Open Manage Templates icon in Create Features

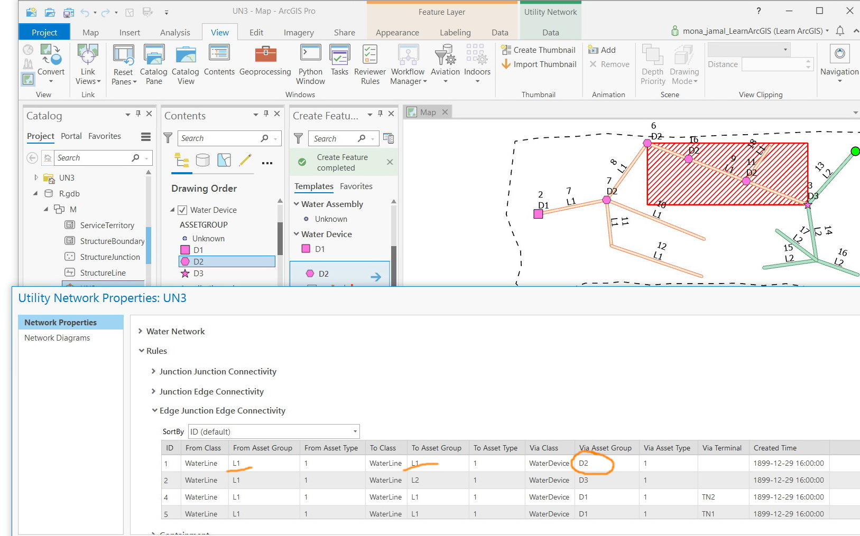(x=389, y=138)
